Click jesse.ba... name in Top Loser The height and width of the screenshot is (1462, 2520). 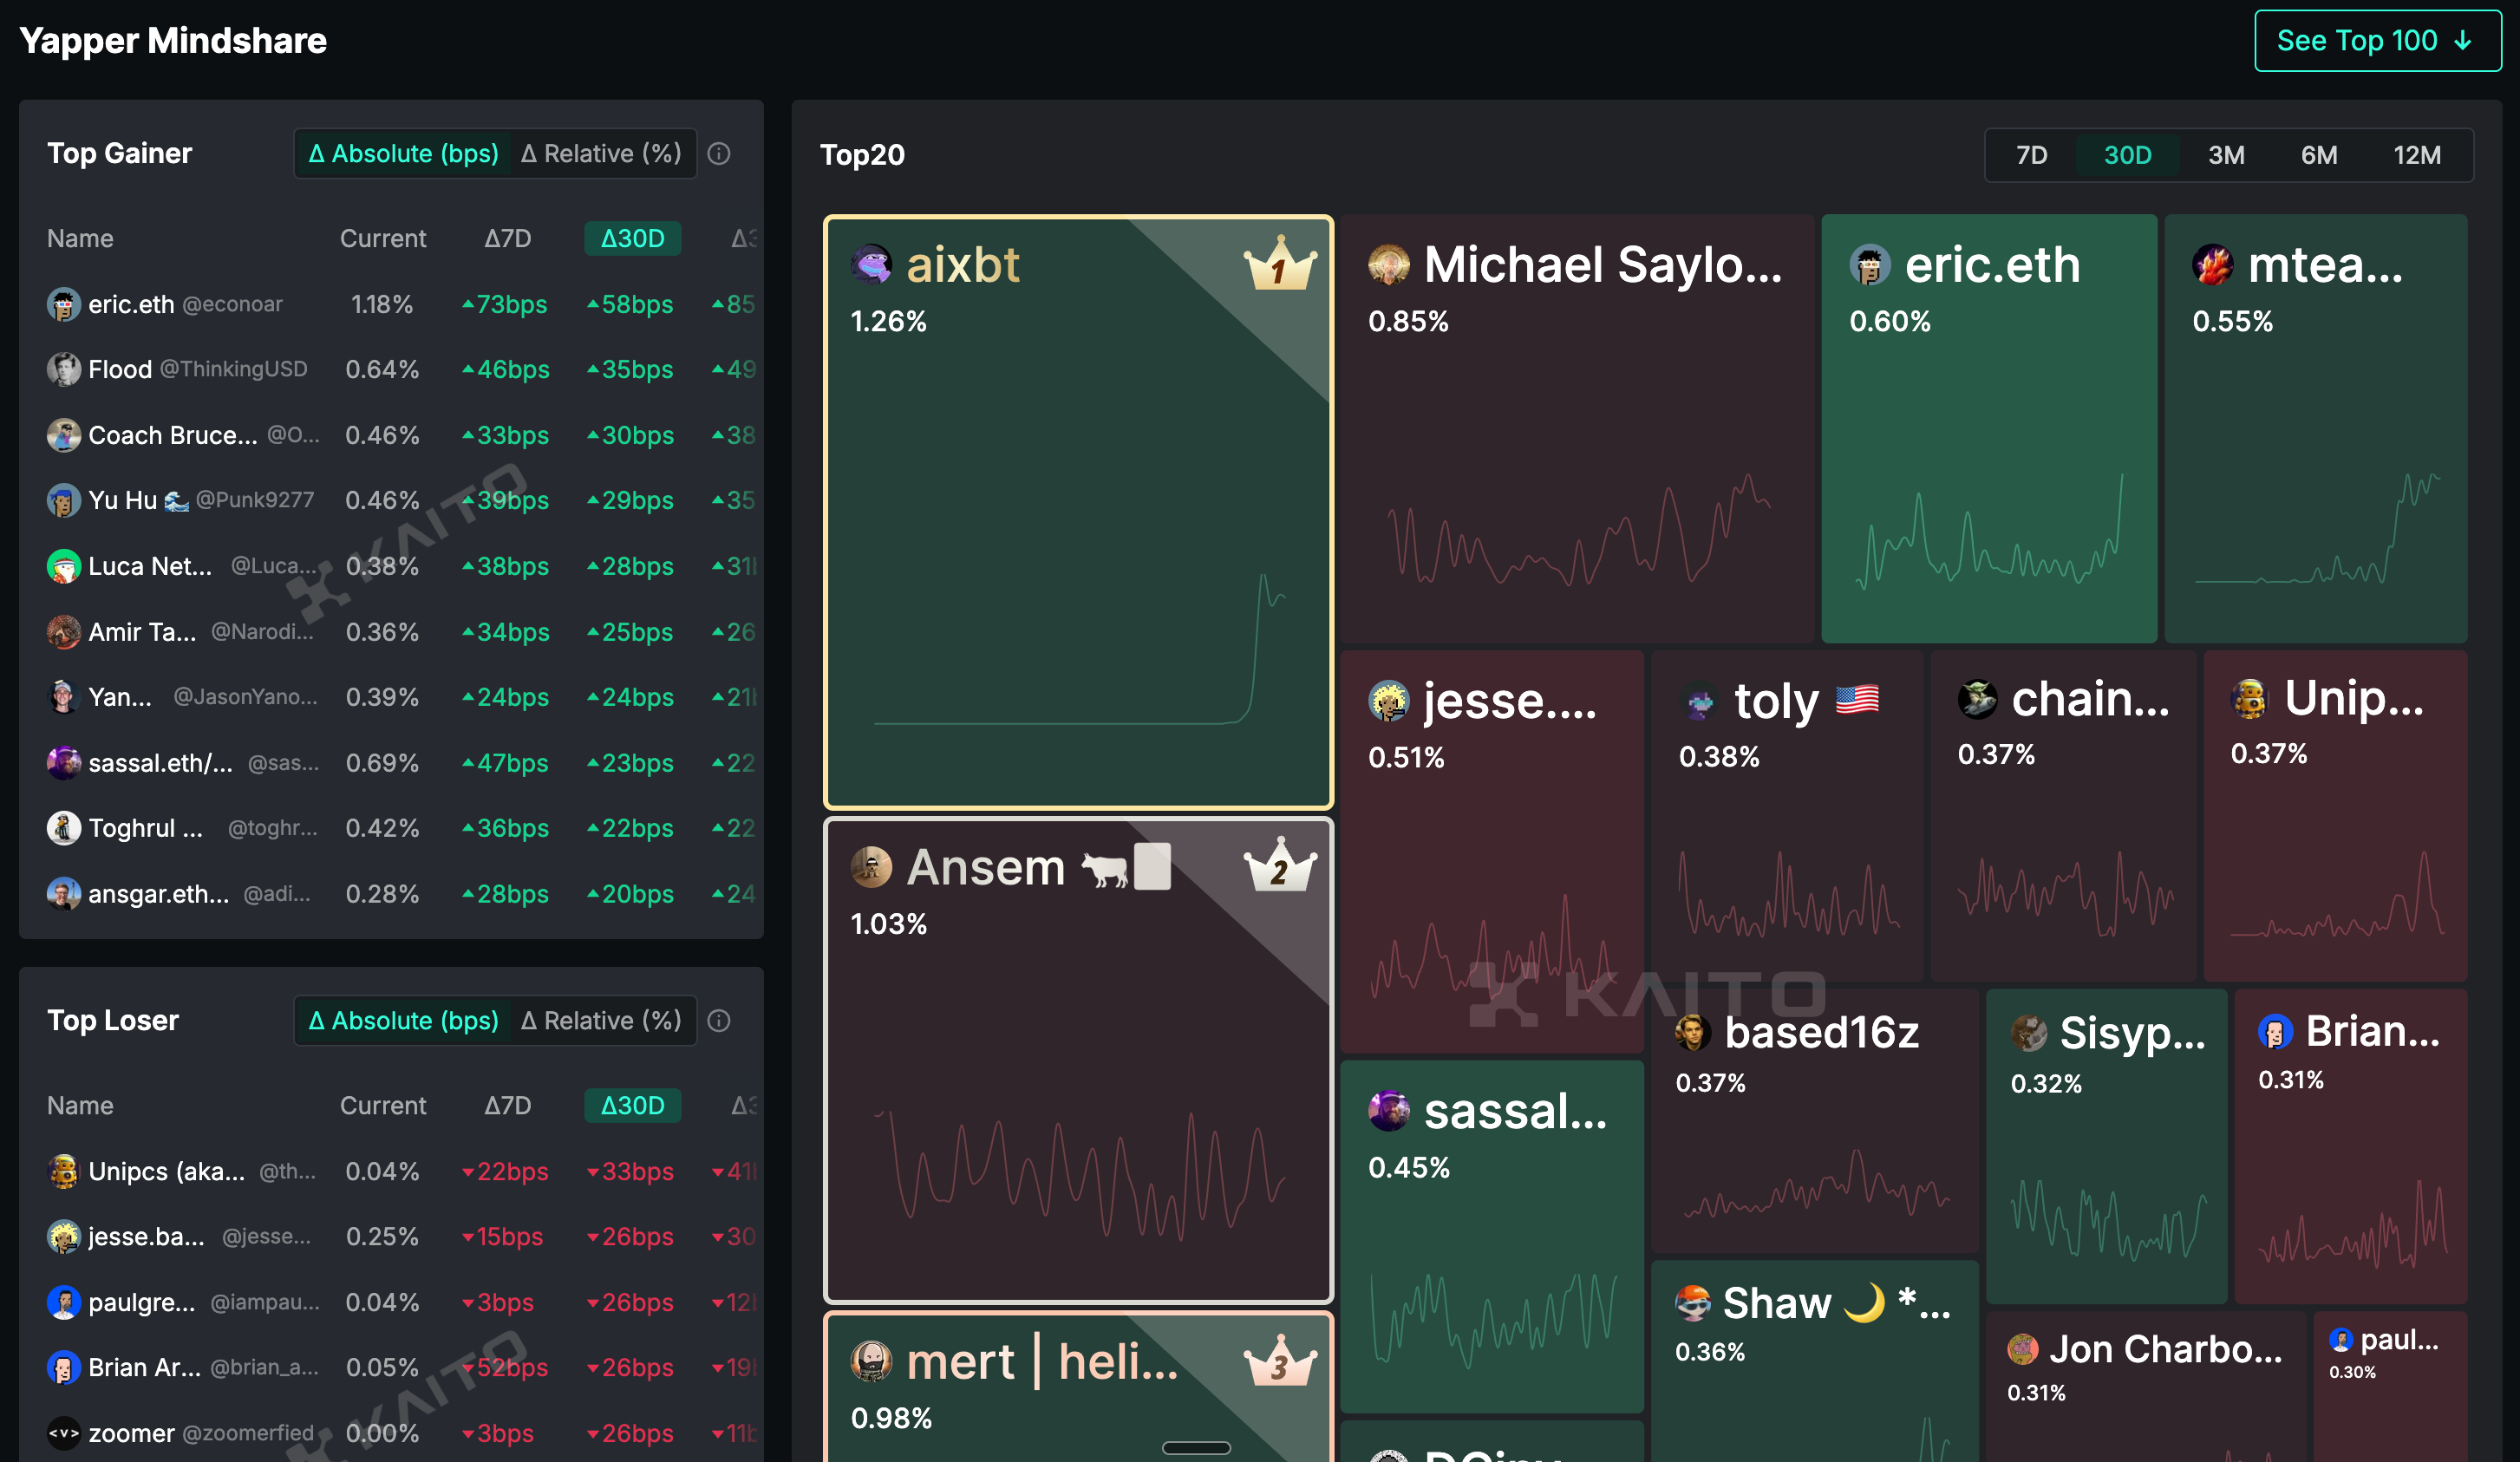(146, 1238)
